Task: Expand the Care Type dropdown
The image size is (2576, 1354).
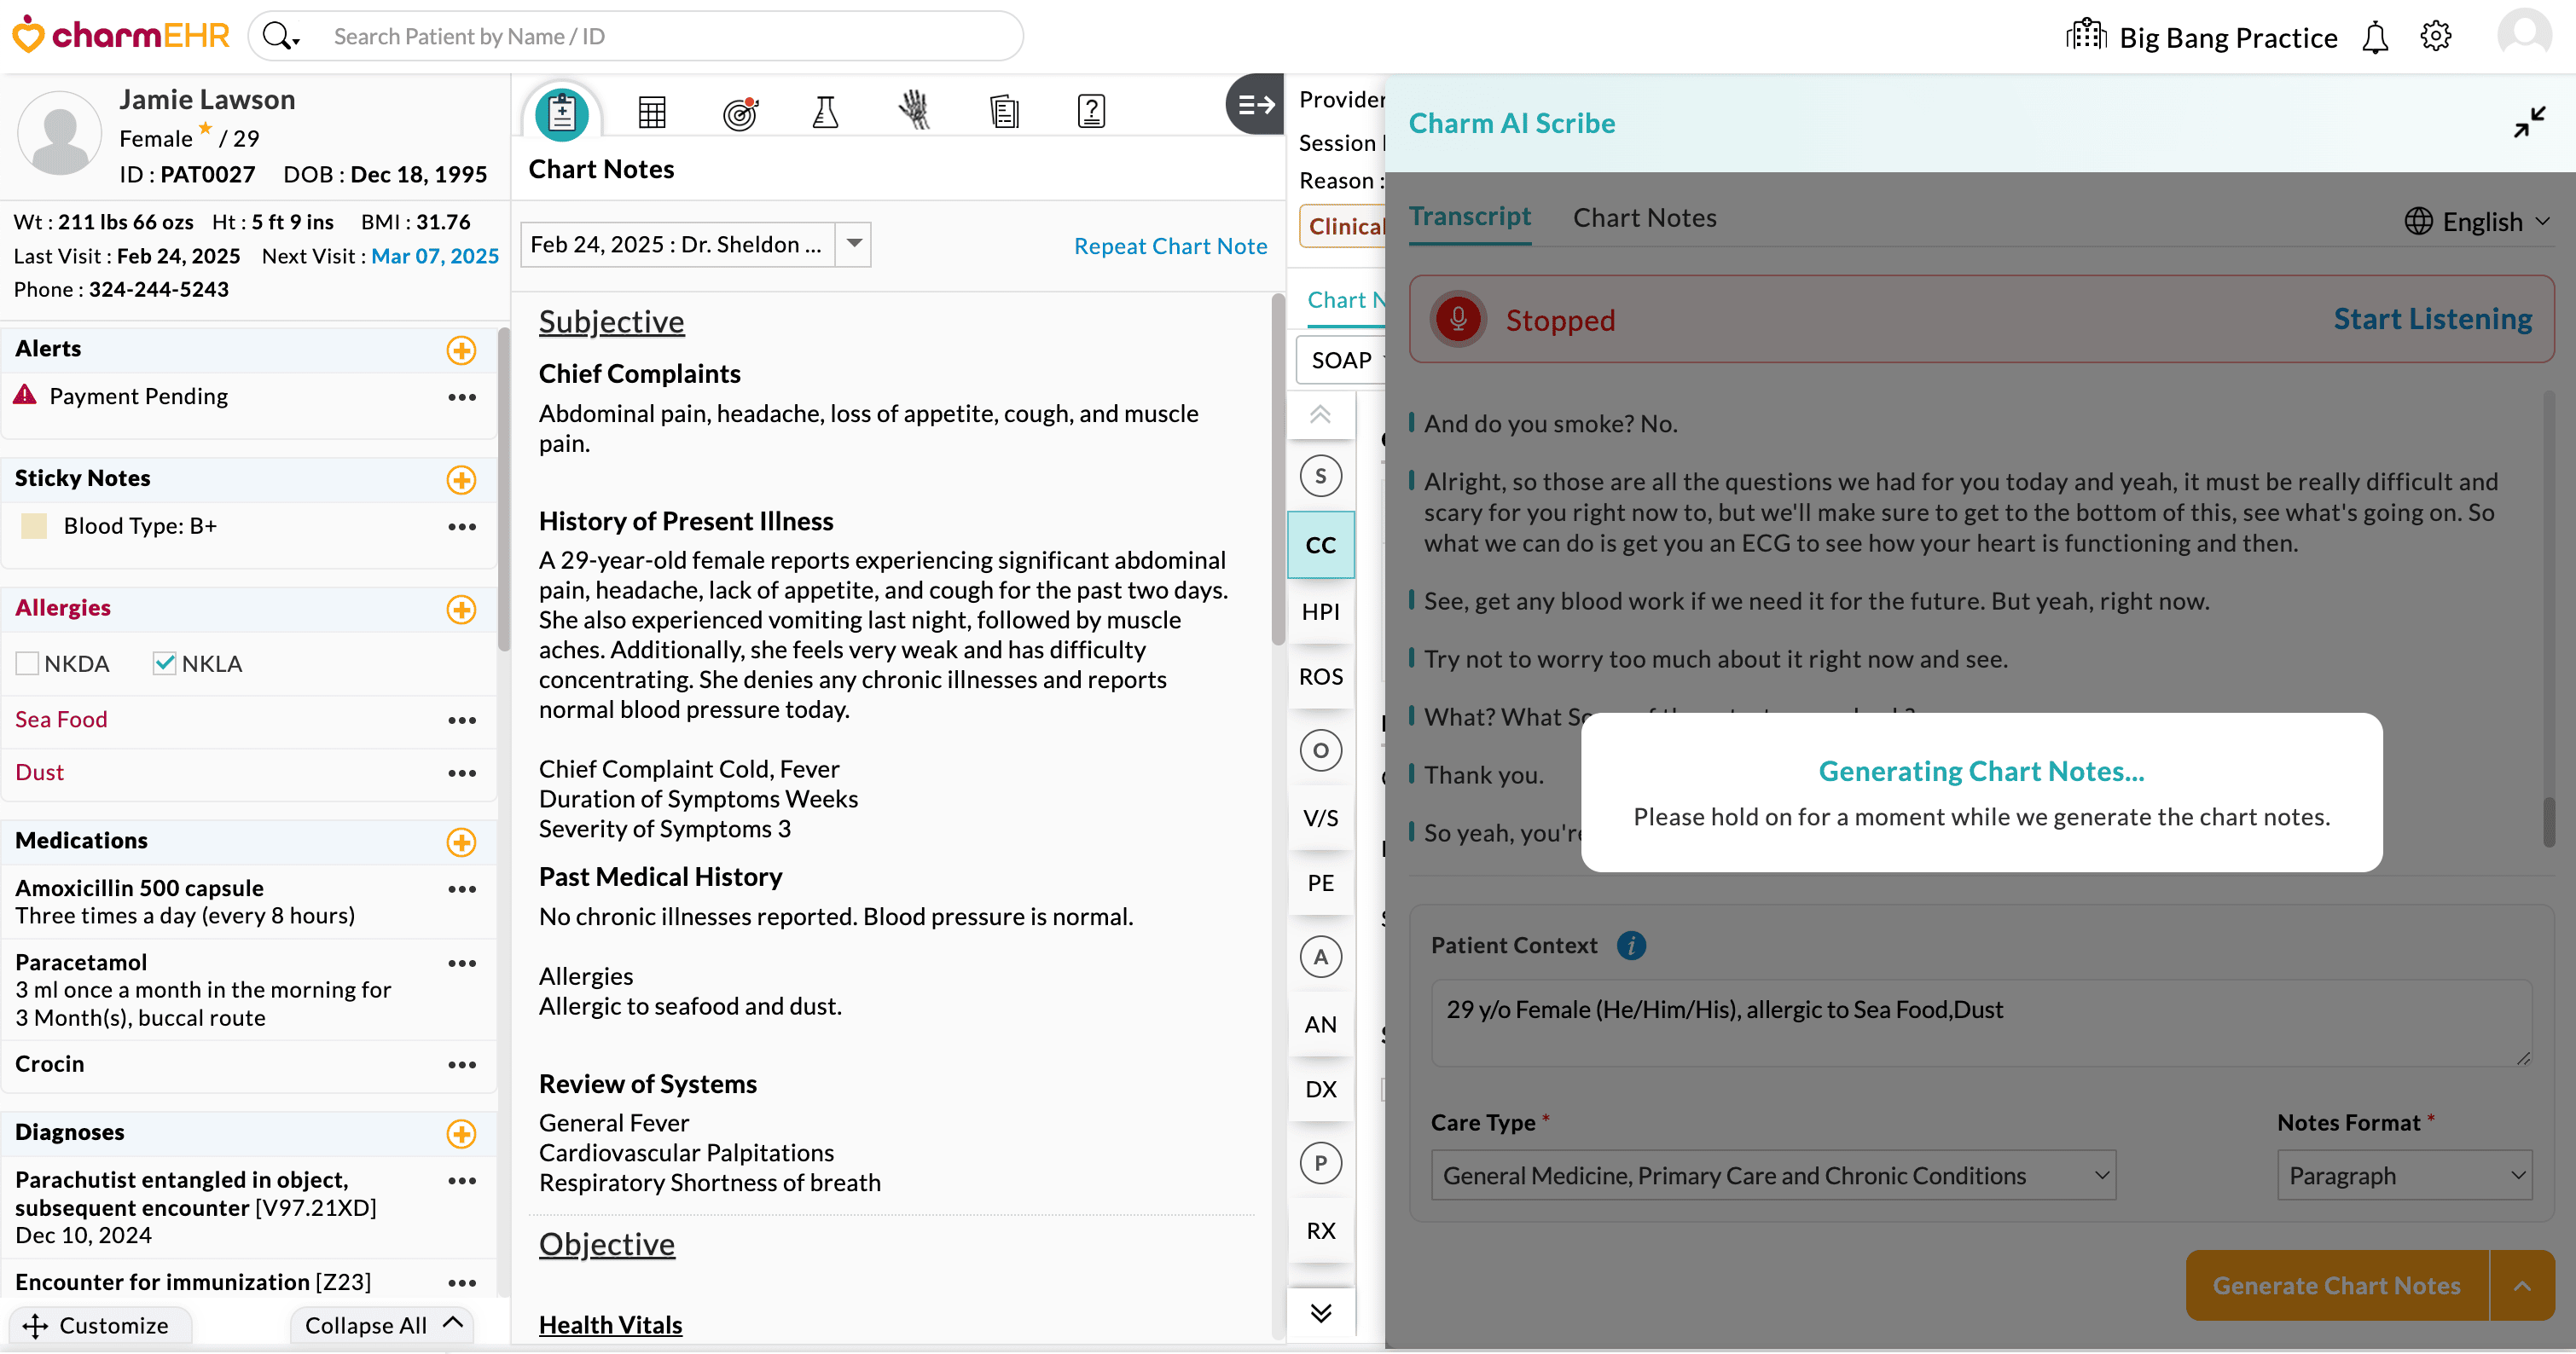Action: [1773, 1176]
